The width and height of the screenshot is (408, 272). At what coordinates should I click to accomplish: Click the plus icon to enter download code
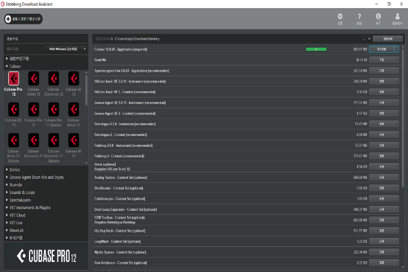tap(8, 20)
